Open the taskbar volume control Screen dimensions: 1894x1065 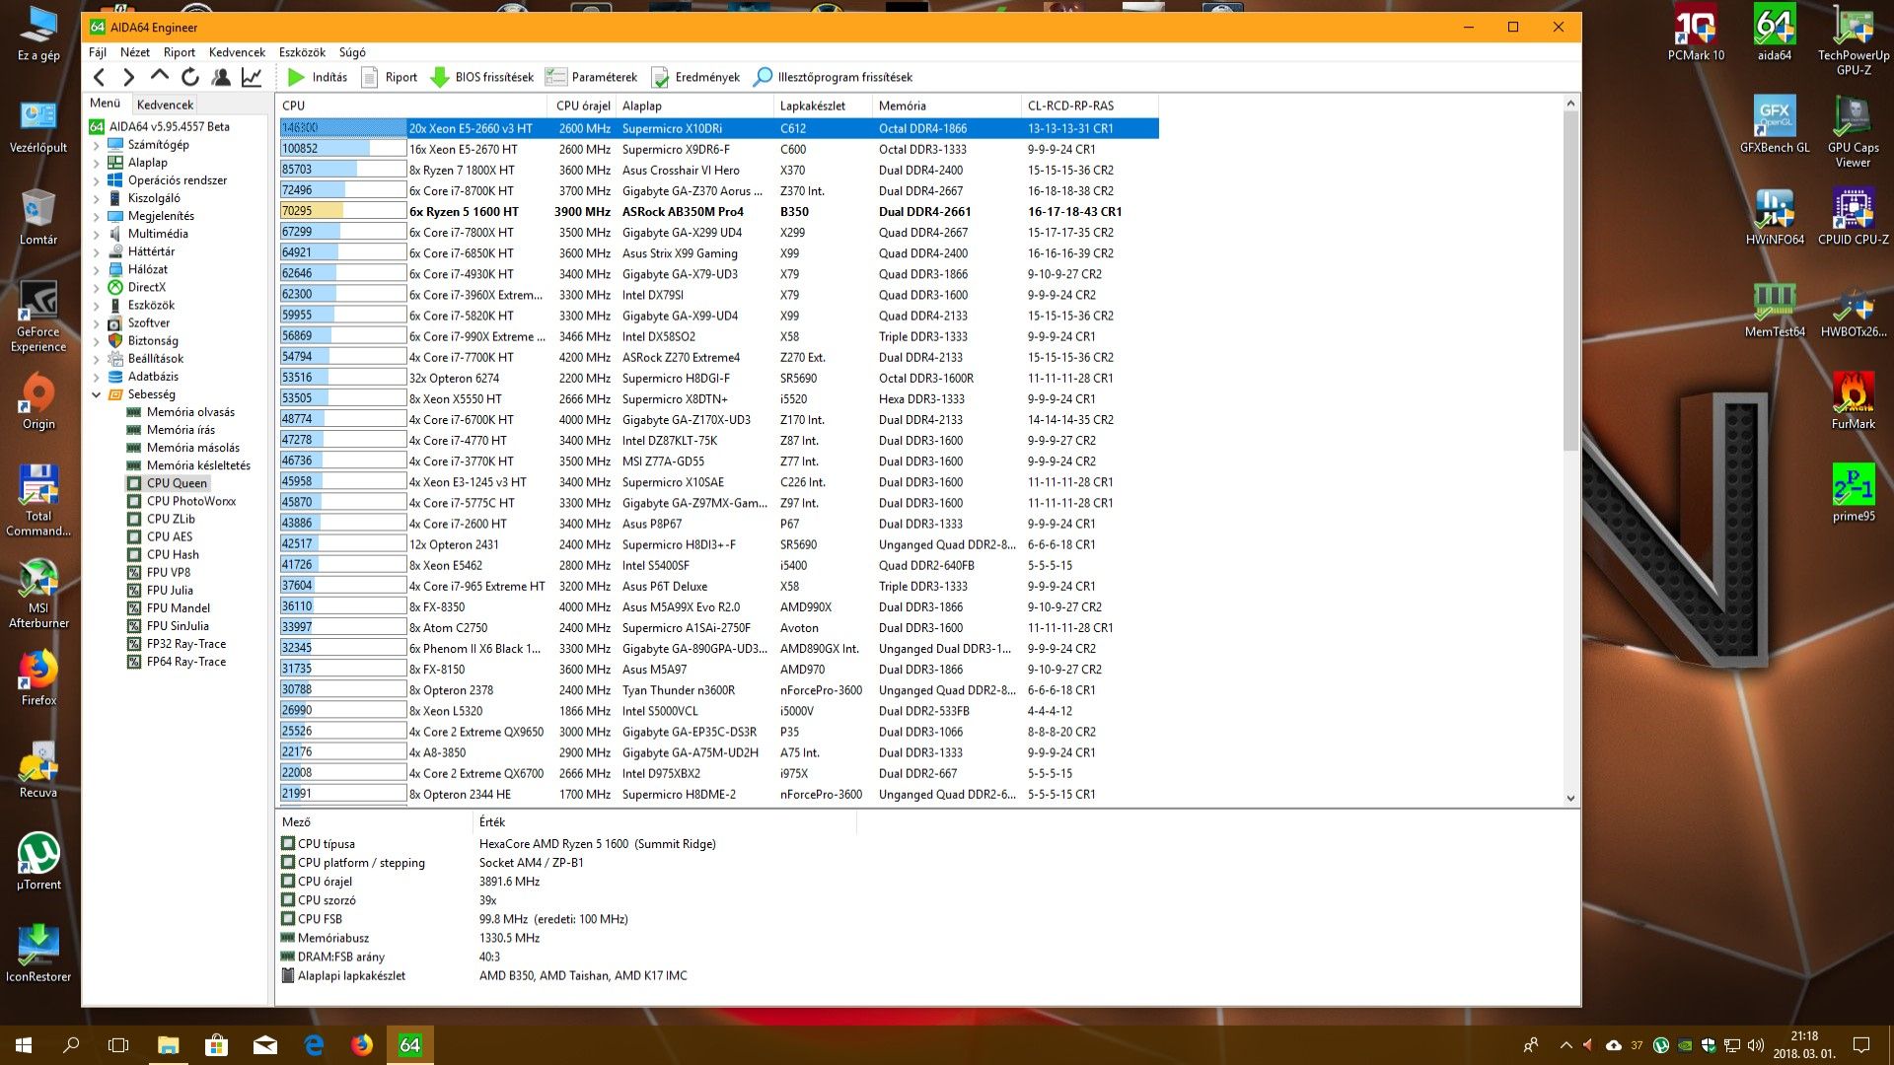[1755, 1045]
